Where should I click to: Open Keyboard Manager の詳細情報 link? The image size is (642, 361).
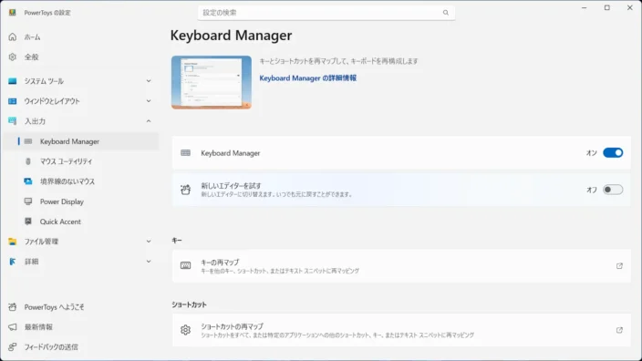(x=308, y=77)
